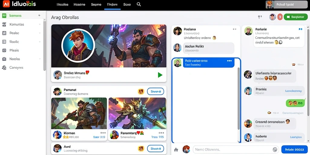Expand the Roollic sidebar chevron
Viewport: 310px width, 155px height.
click(40, 42)
